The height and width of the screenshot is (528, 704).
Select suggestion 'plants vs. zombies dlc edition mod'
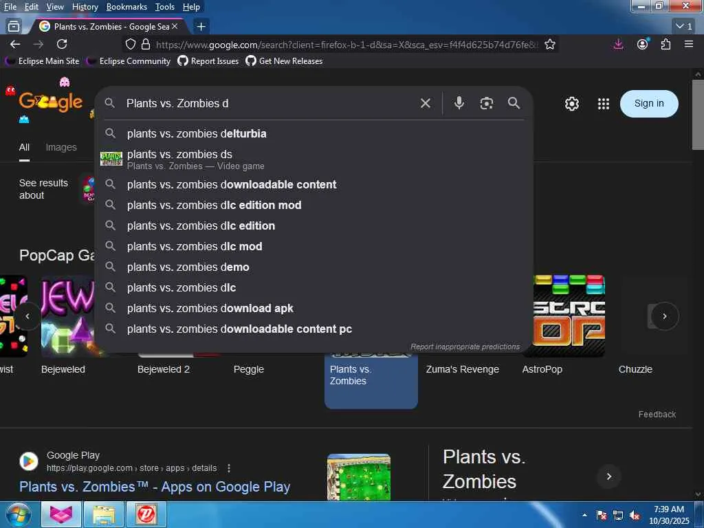tap(313, 205)
